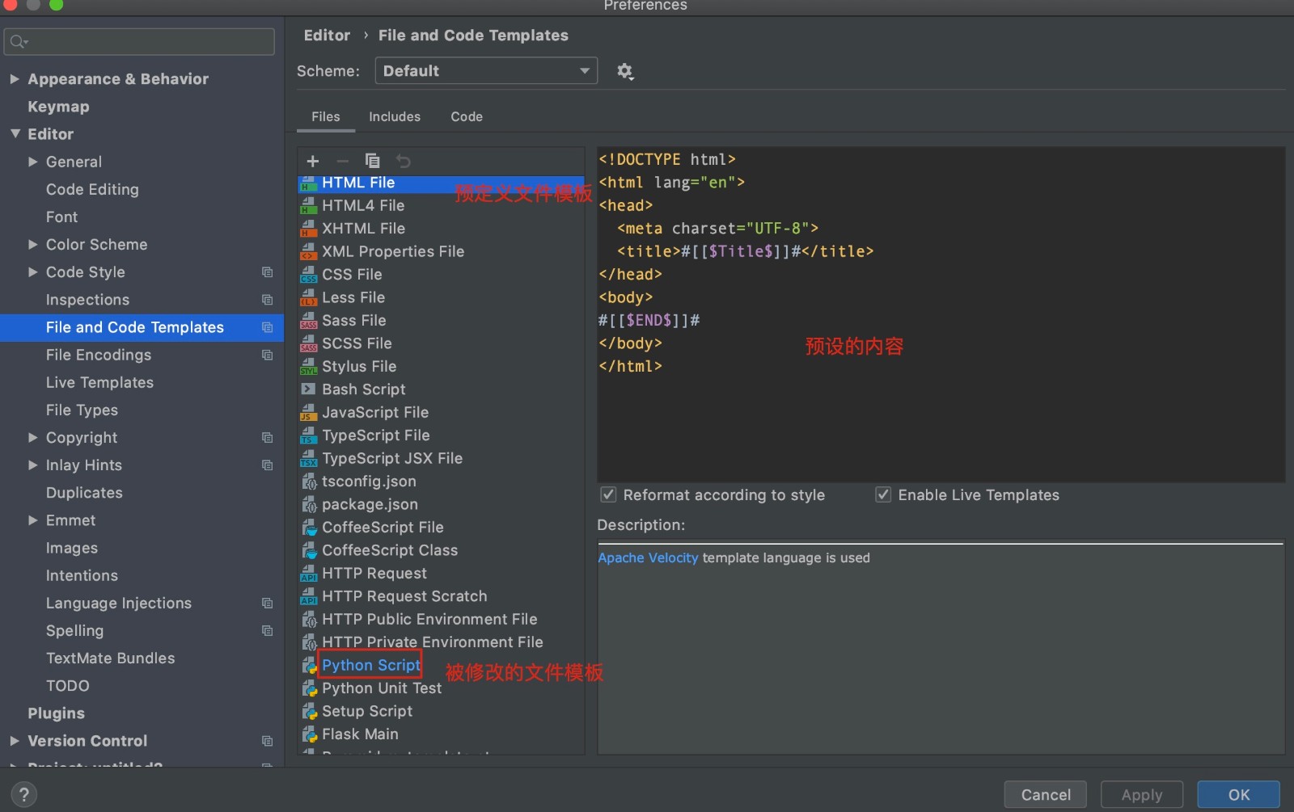Select the package.json template
This screenshot has width=1294, height=812.
(370, 504)
